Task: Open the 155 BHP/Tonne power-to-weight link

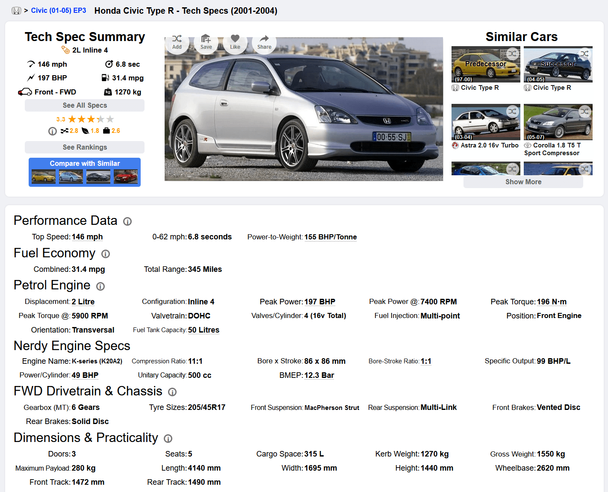Action: pyautogui.click(x=331, y=237)
